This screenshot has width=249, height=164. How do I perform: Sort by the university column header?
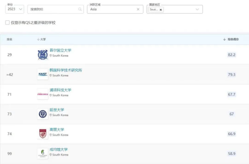click(x=41, y=39)
